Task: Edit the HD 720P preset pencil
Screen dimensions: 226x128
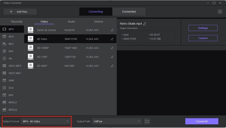Action: (x=112, y=57)
